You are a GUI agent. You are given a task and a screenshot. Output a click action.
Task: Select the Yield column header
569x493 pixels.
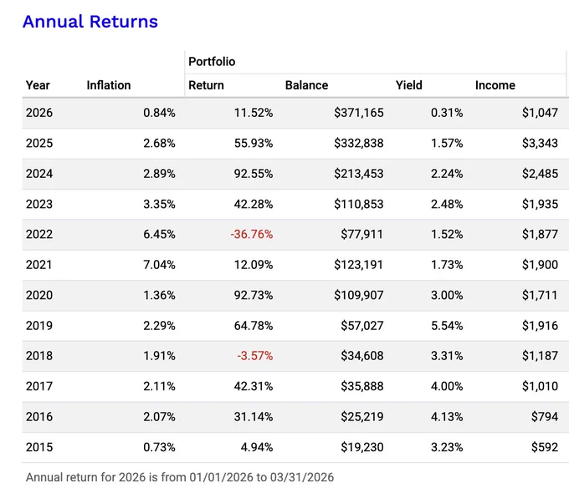pyautogui.click(x=409, y=85)
